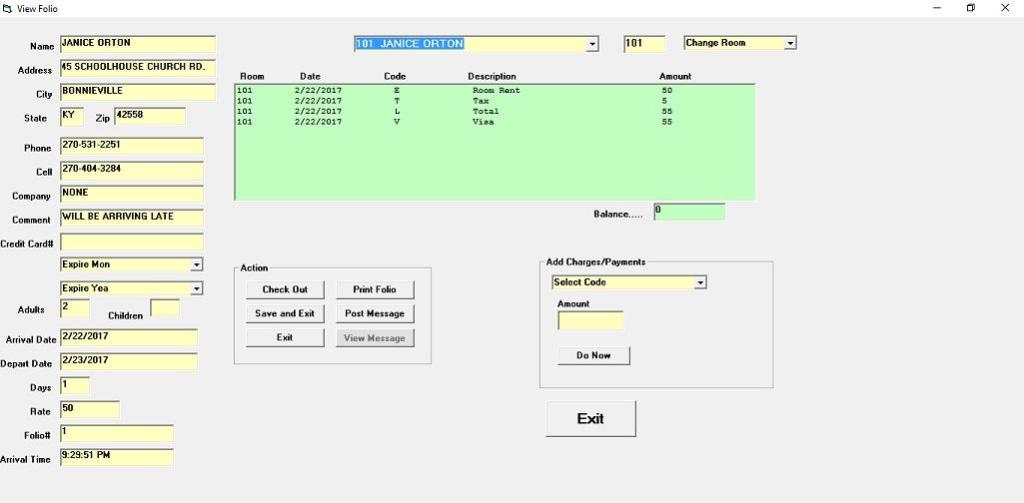Select the Visa payment row in folio list
The width and height of the screenshot is (1024, 503).
coord(495,122)
